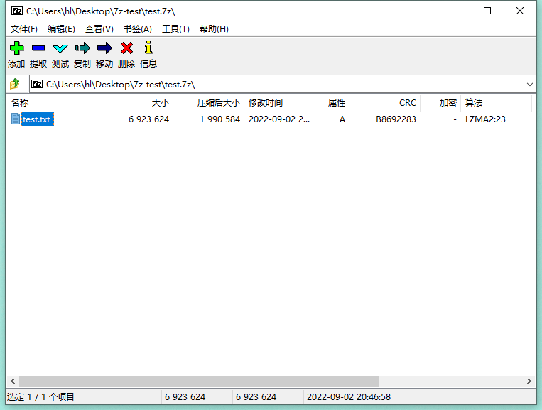The height and width of the screenshot is (410, 542).
Task: Click the 7z icon in address bar
Action: 37,84
